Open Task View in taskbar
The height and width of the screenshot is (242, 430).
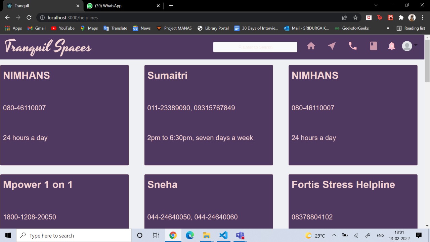click(x=156, y=236)
